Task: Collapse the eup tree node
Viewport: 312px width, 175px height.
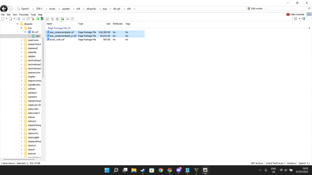Action: tap(22, 28)
